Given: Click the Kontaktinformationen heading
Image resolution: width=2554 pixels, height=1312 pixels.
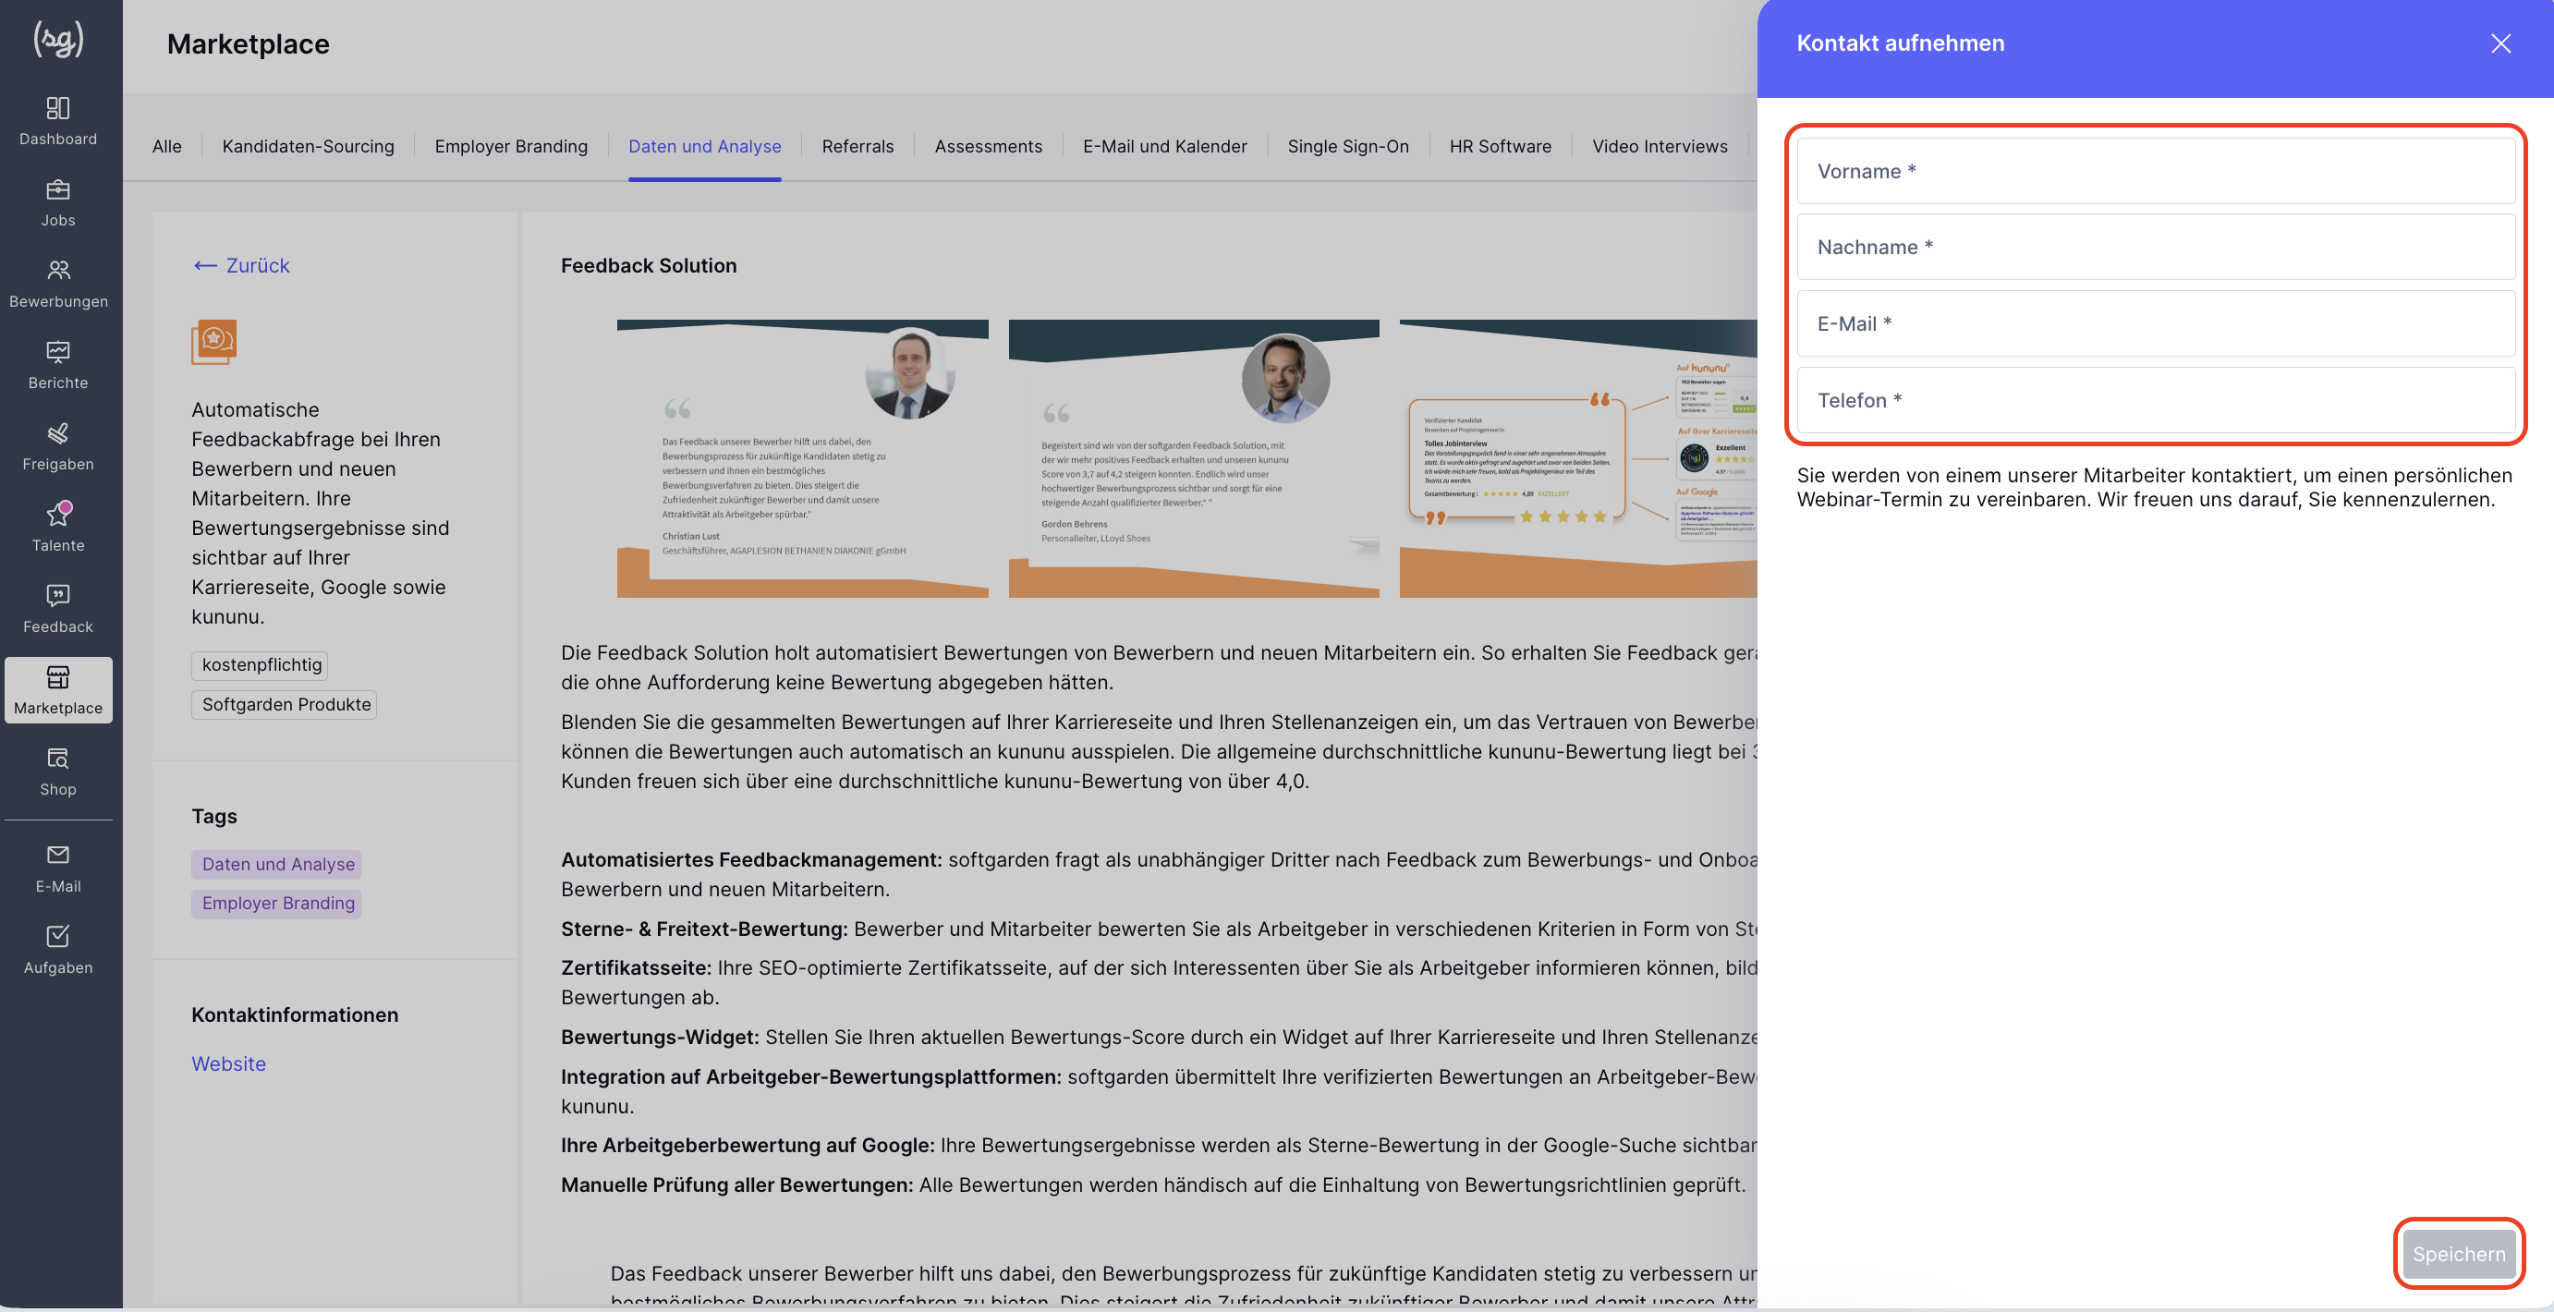Looking at the screenshot, I should (295, 1014).
